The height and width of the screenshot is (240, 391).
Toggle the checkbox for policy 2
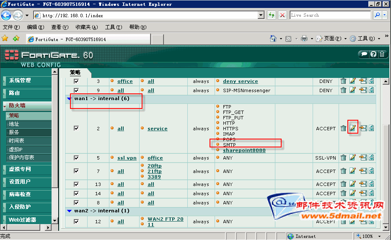click(76, 128)
